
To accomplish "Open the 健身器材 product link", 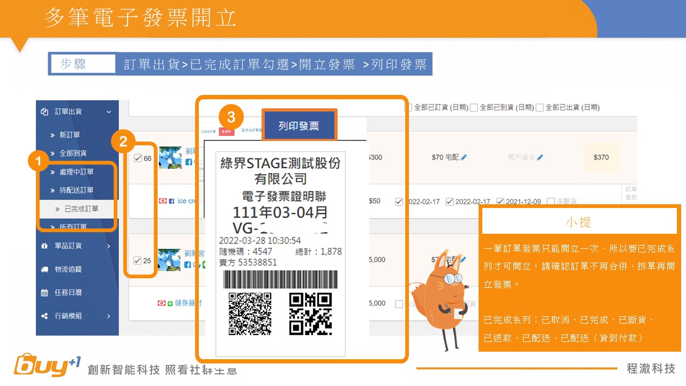I will pyautogui.click(x=188, y=303).
